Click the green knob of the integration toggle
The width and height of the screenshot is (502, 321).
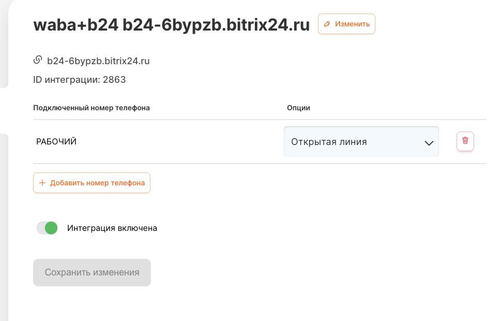click(51, 228)
